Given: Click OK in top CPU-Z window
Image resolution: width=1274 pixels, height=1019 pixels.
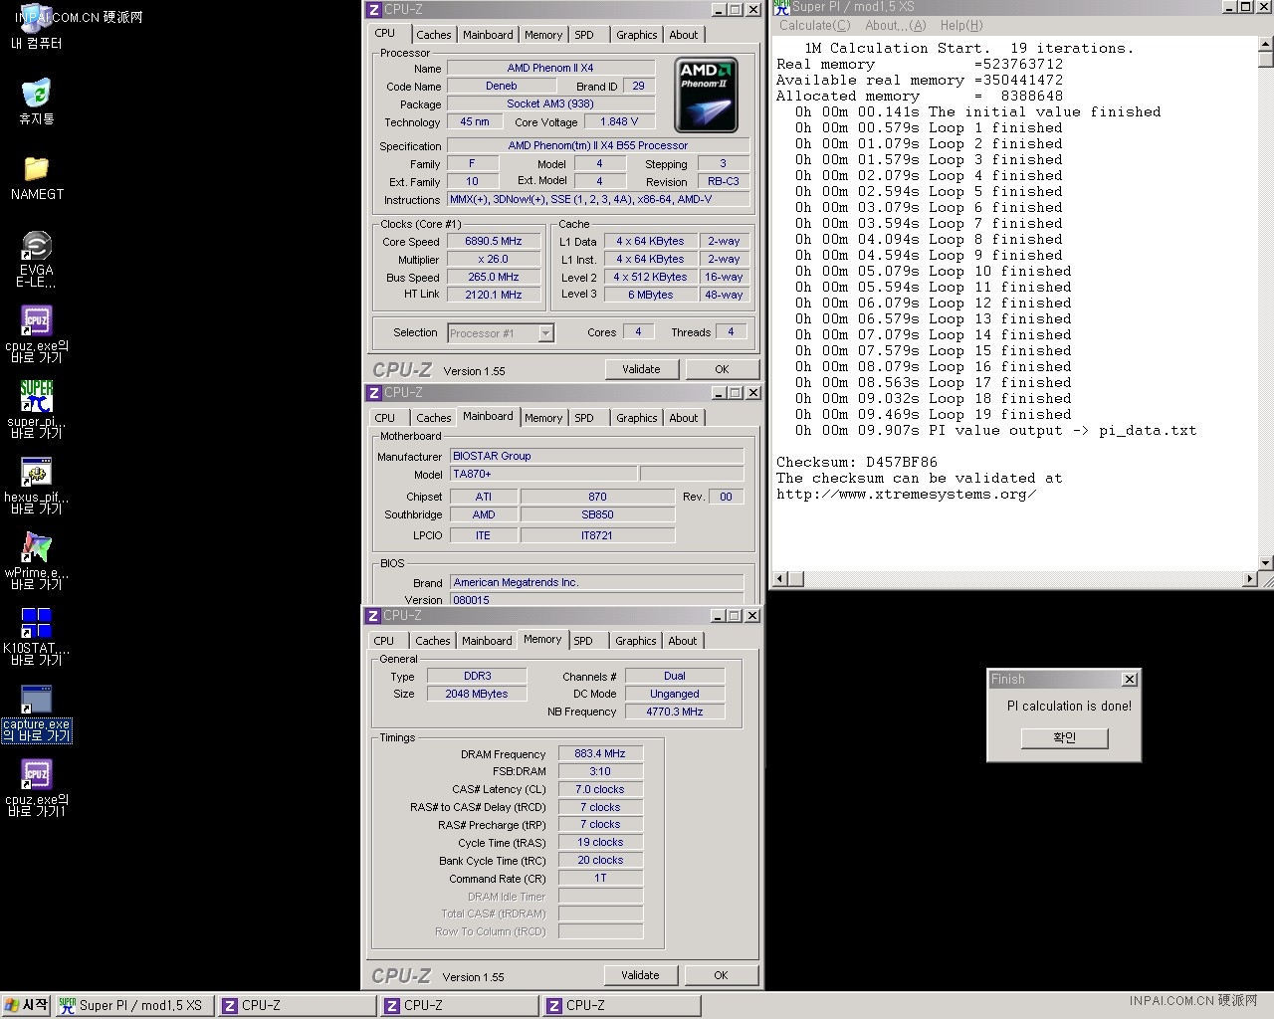Looking at the screenshot, I should pos(722,369).
